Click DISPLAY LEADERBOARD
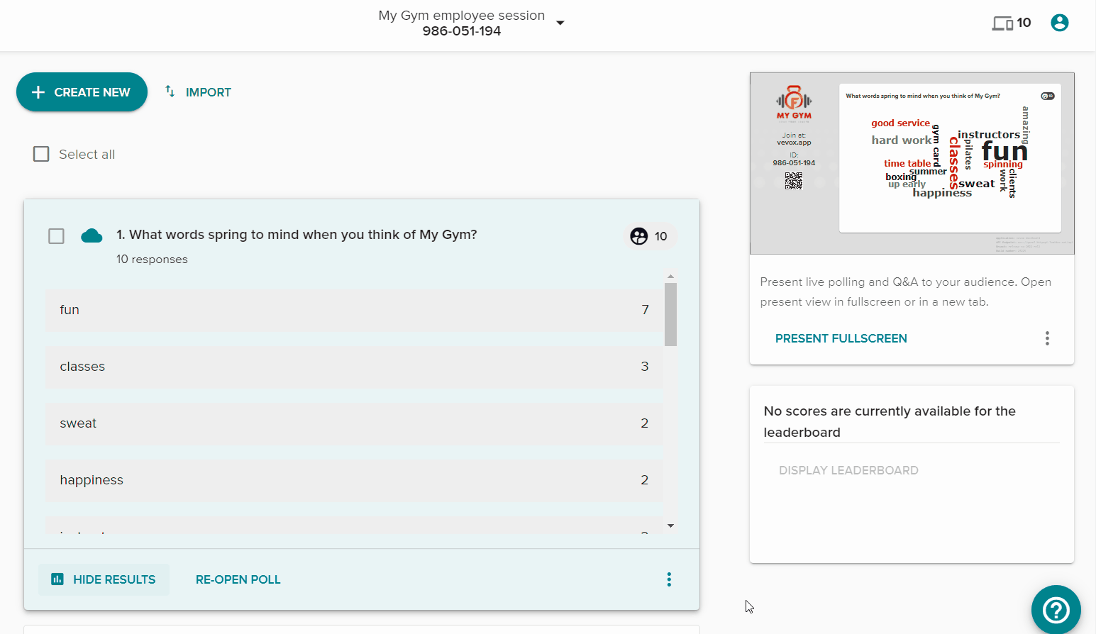Viewport: 1096px width, 634px height. [848, 470]
